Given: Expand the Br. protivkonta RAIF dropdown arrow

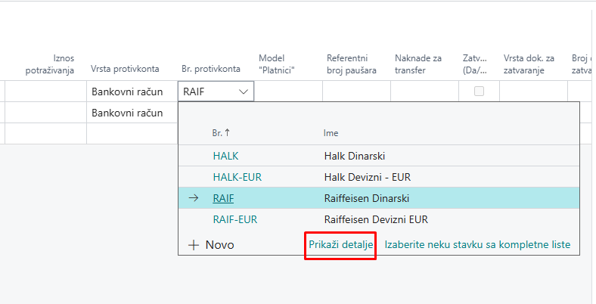Looking at the screenshot, I should [244, 92].
